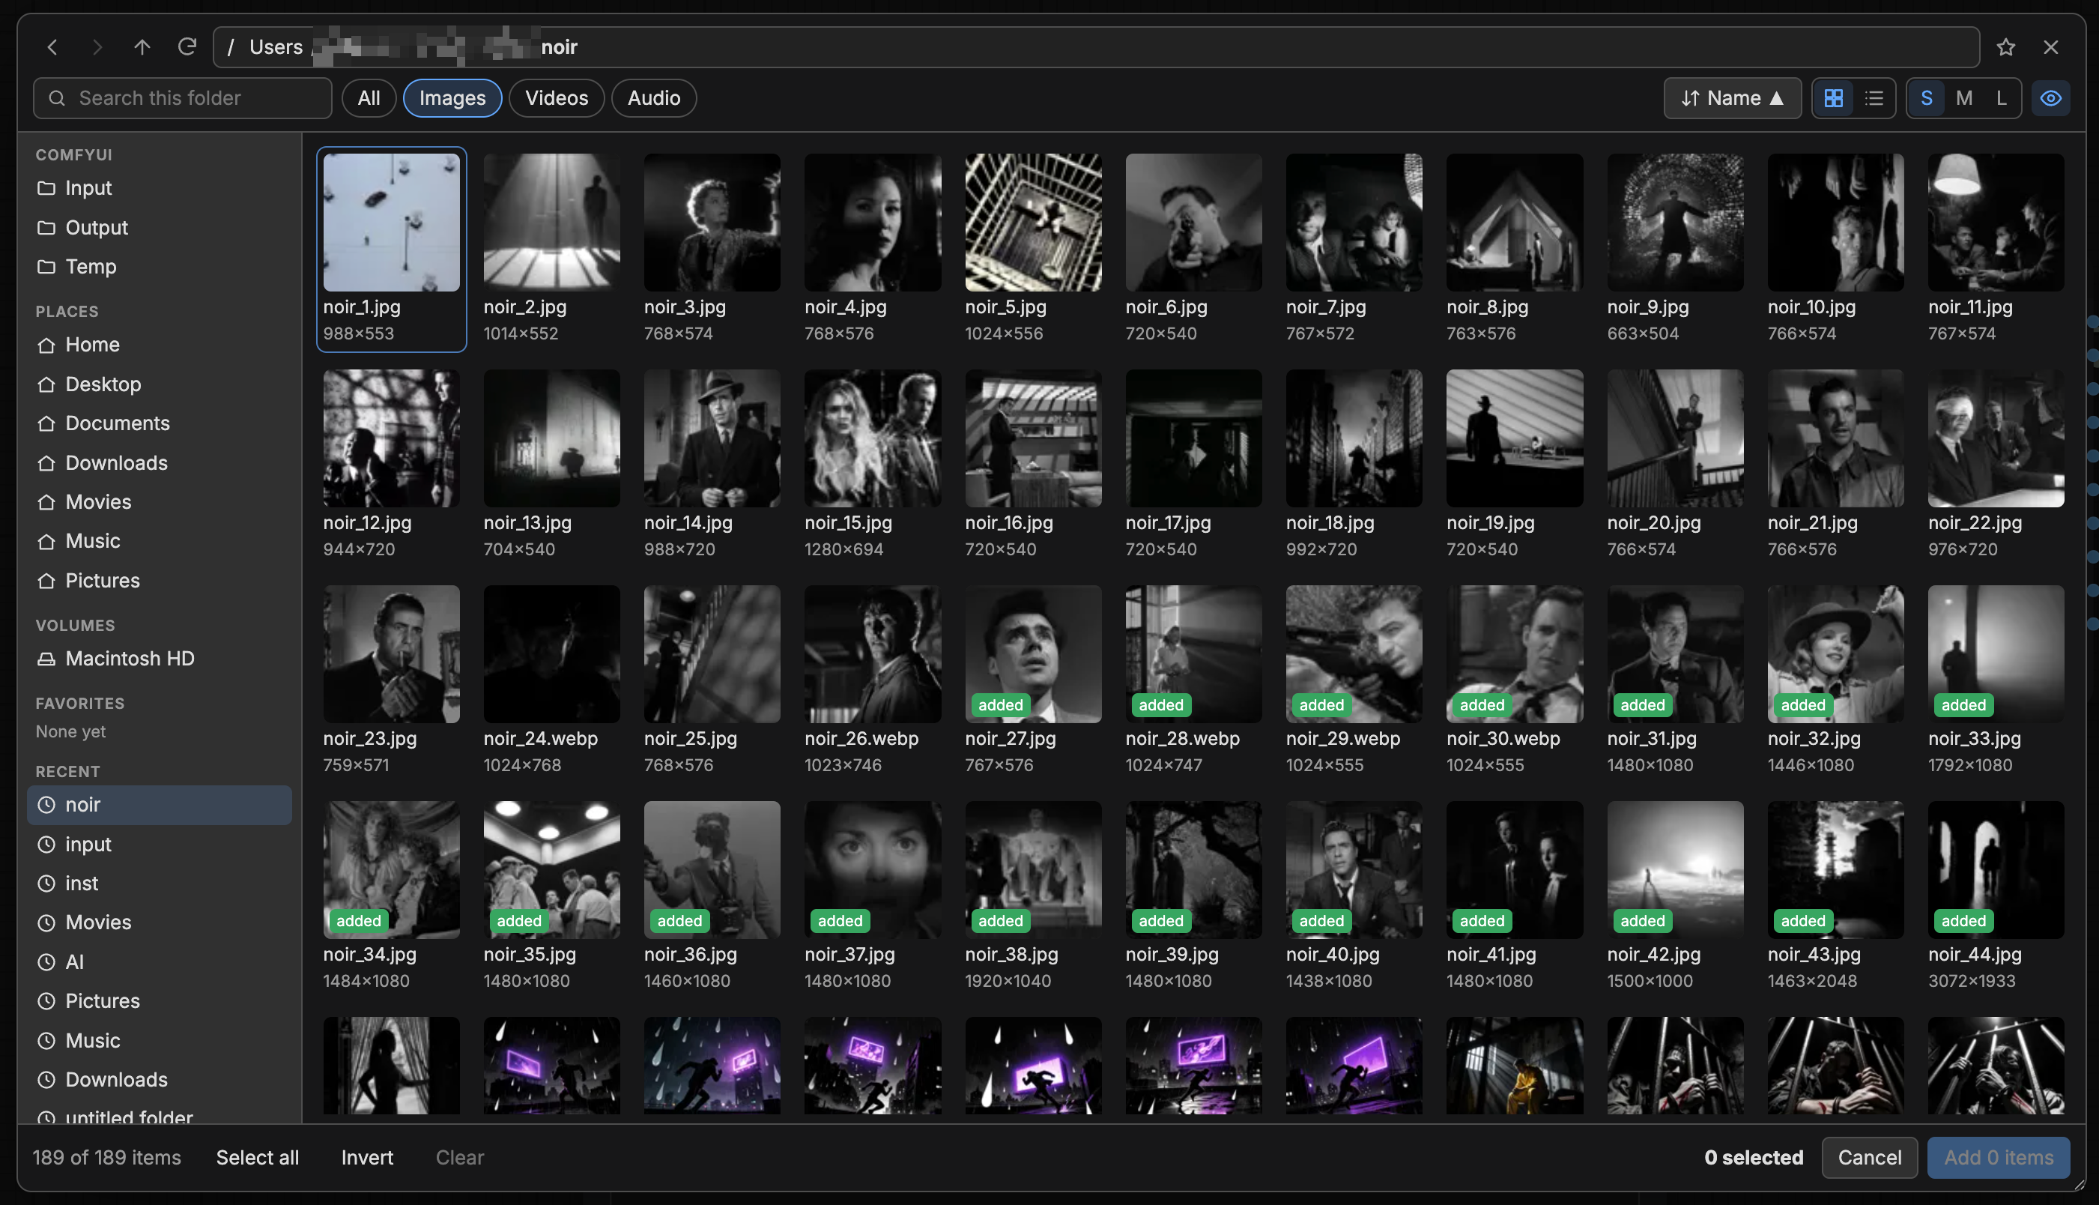Screen dimensions: 2099x1205
Task: Switch to list view
Action: [x=1874, y=98]
